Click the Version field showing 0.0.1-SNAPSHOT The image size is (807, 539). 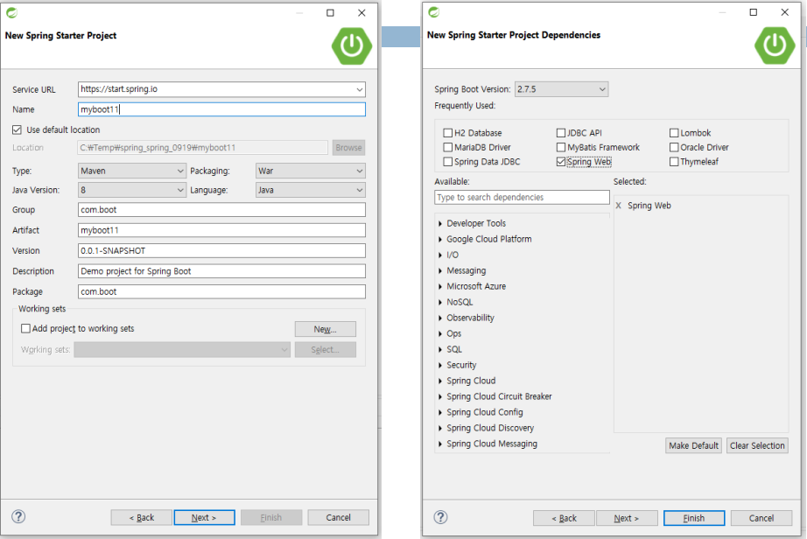221,250
